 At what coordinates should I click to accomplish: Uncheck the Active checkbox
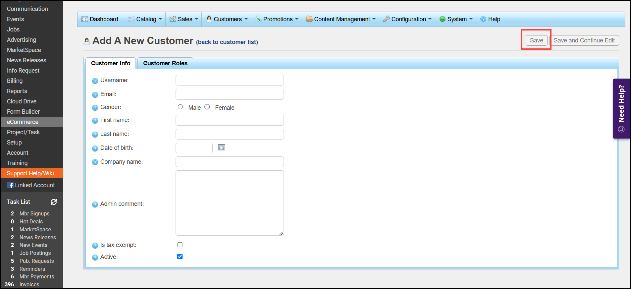click(180, 257)
